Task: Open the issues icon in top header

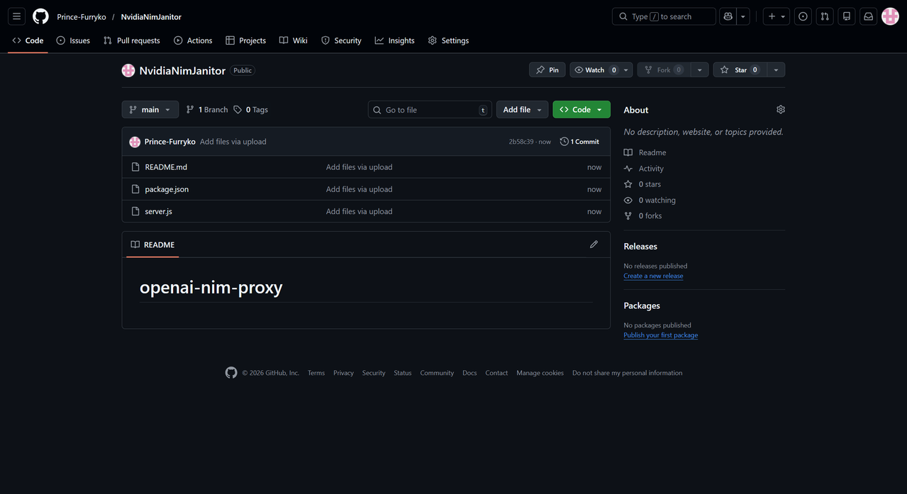Action: click(803, 16)
